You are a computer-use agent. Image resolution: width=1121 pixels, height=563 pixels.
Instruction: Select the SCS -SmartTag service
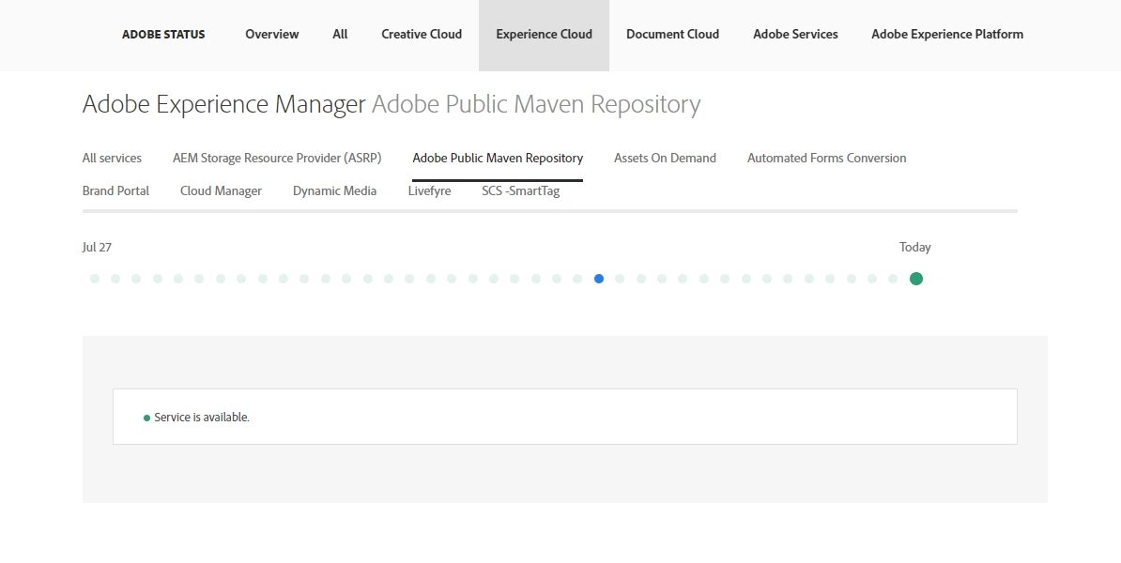click(x=520, y=190)
